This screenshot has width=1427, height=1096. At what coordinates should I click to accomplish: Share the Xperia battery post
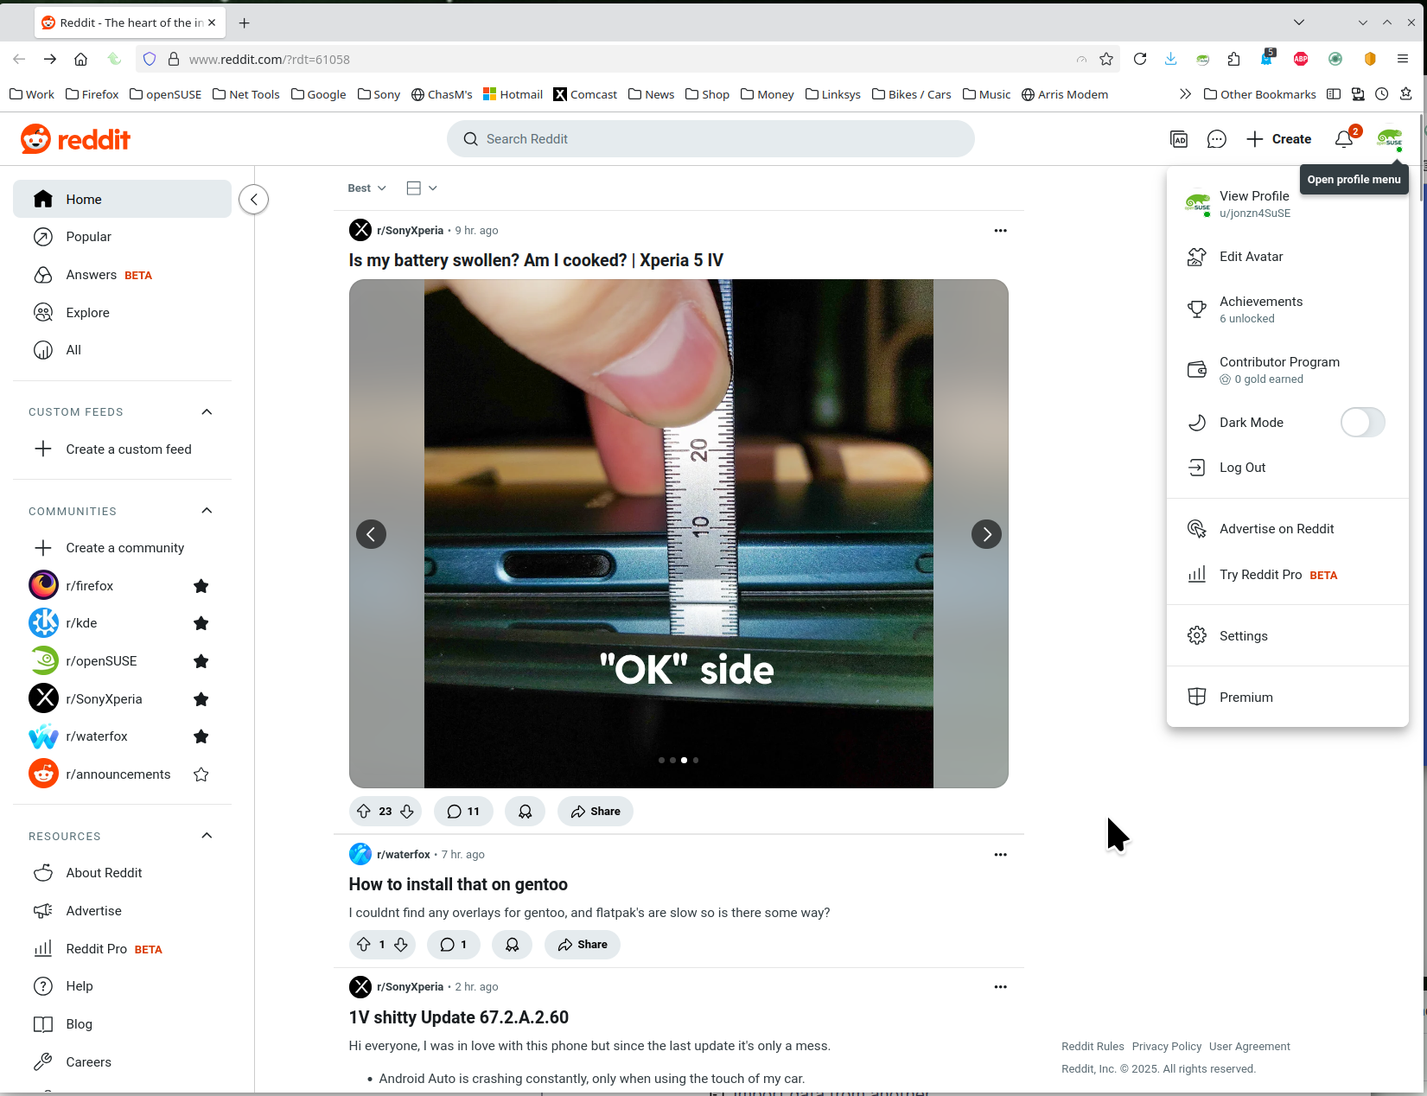click(595, 812)
